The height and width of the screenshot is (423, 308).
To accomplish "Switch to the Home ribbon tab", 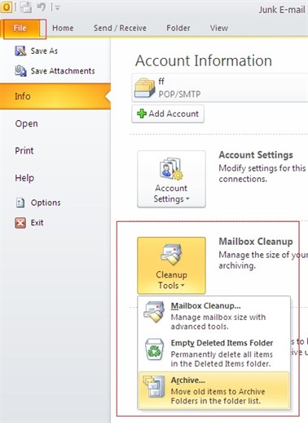I will [63, 28].
